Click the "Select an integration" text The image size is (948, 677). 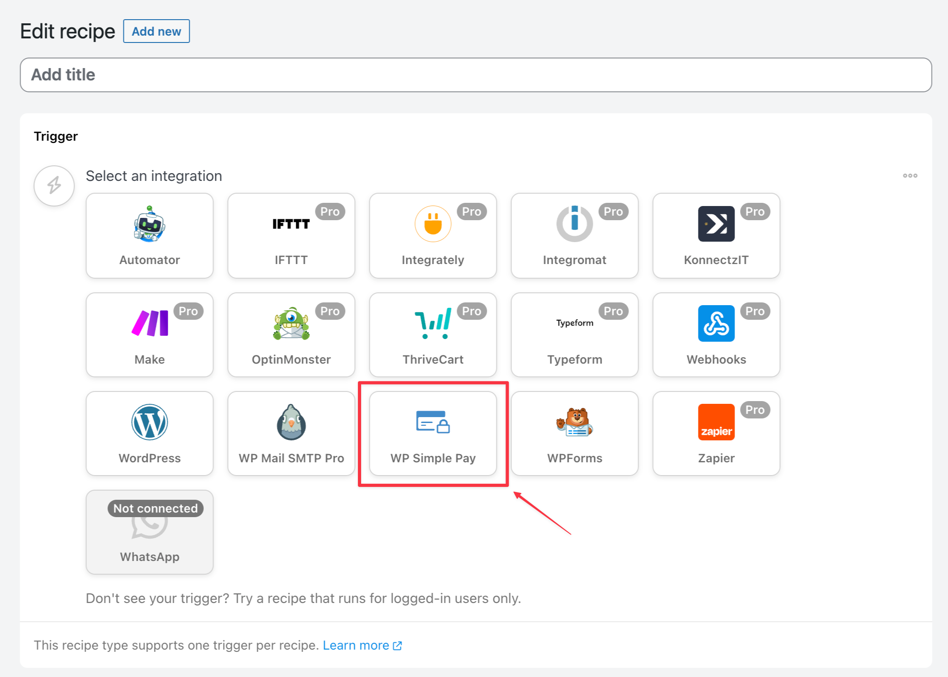click(x=154, y=176)
